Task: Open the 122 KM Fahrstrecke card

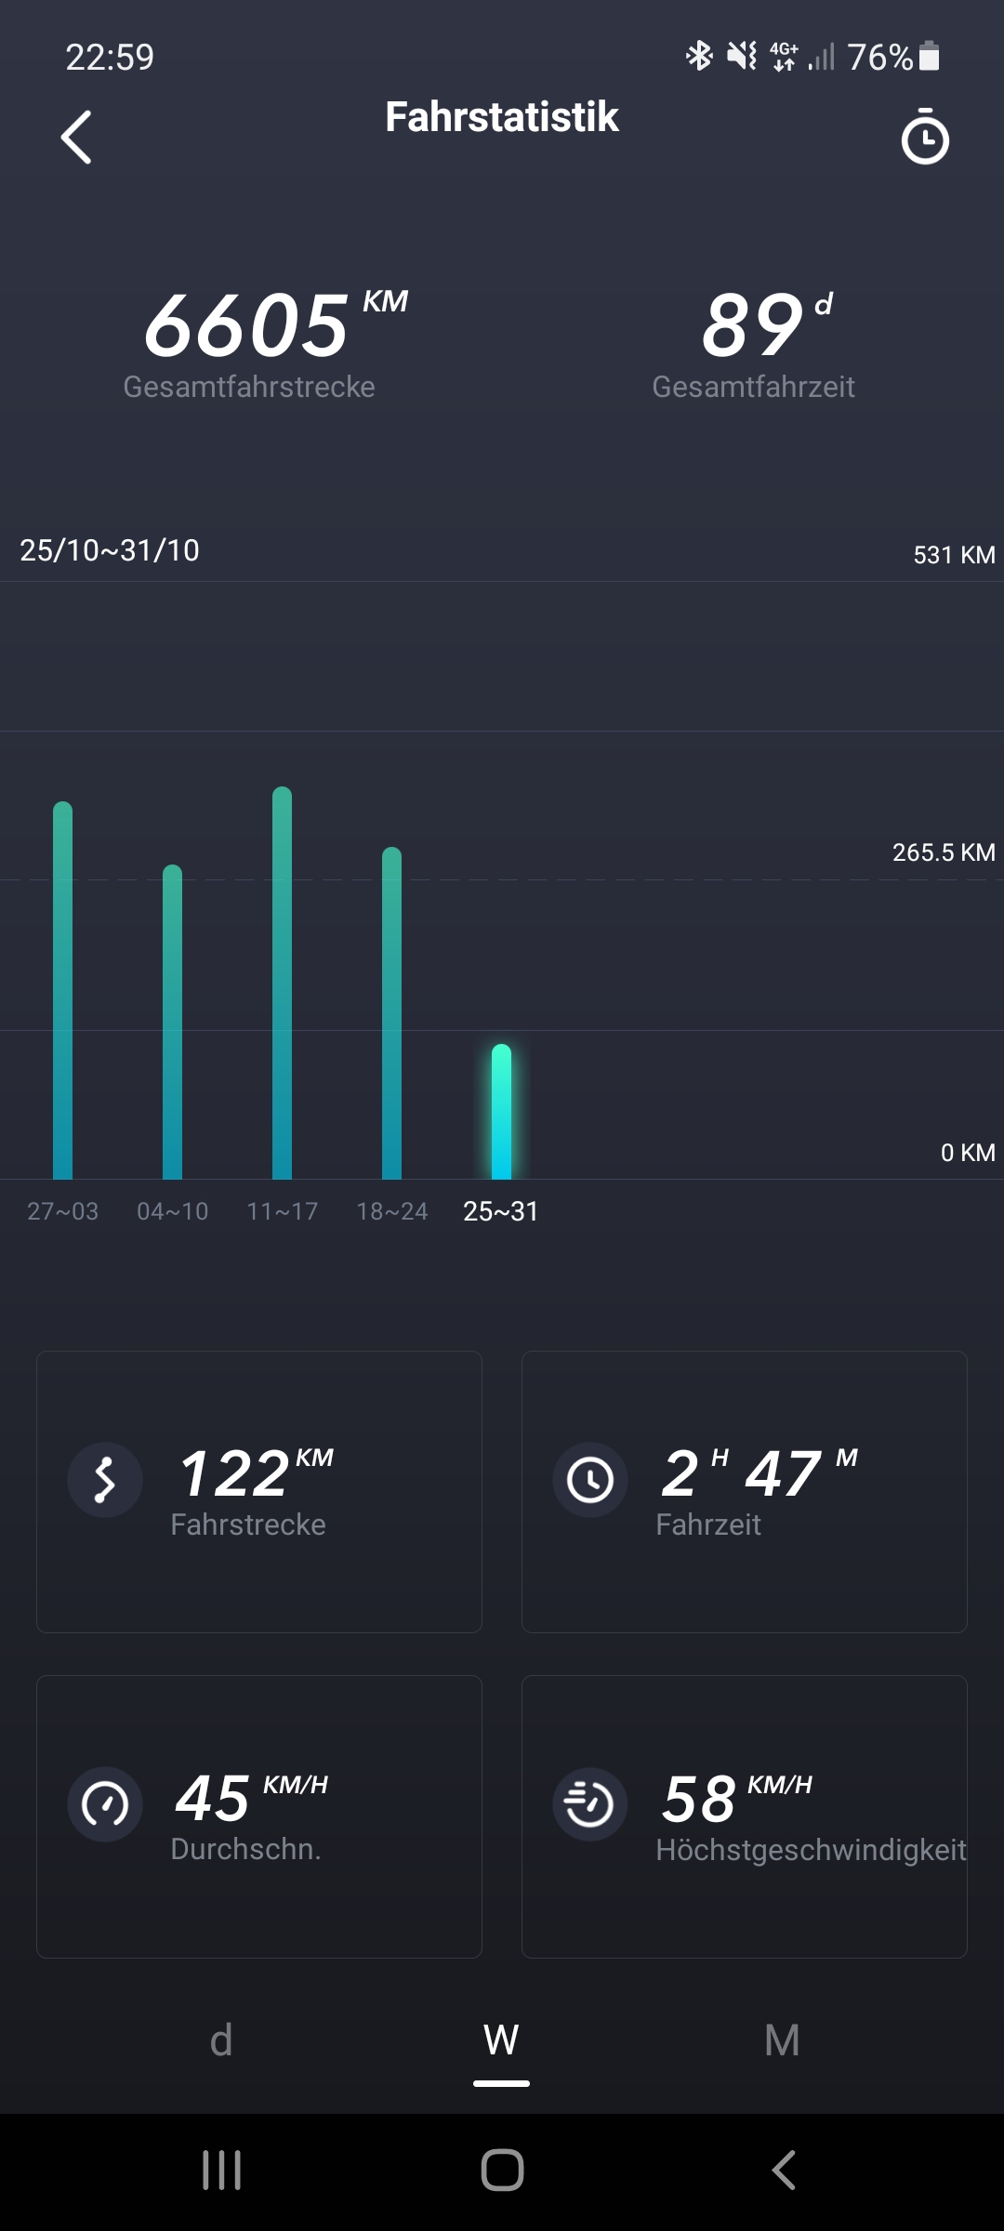Action: [259, 1491]
